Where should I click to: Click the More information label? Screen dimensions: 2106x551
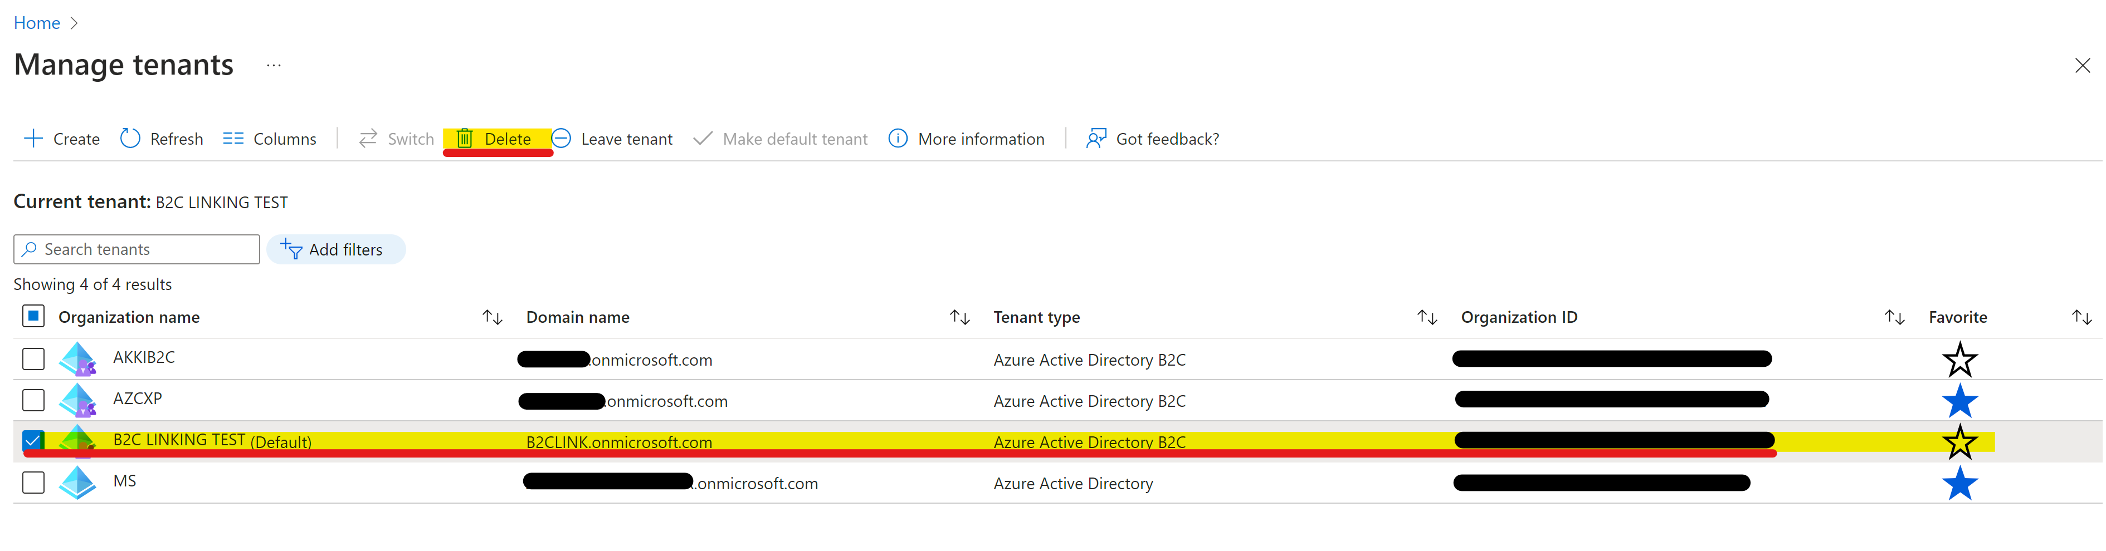click(x=981, y=140)
